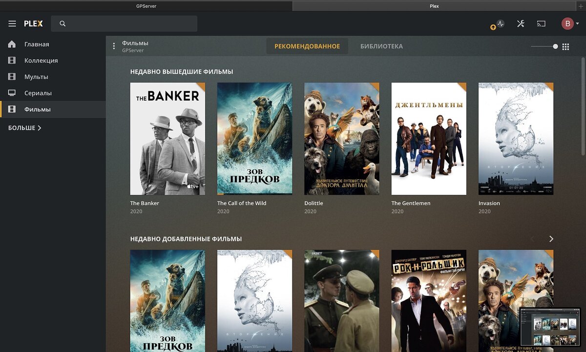This screenshot has height=352, width=586.
Task: Open The Banker poster
Action: pos(167,139)
